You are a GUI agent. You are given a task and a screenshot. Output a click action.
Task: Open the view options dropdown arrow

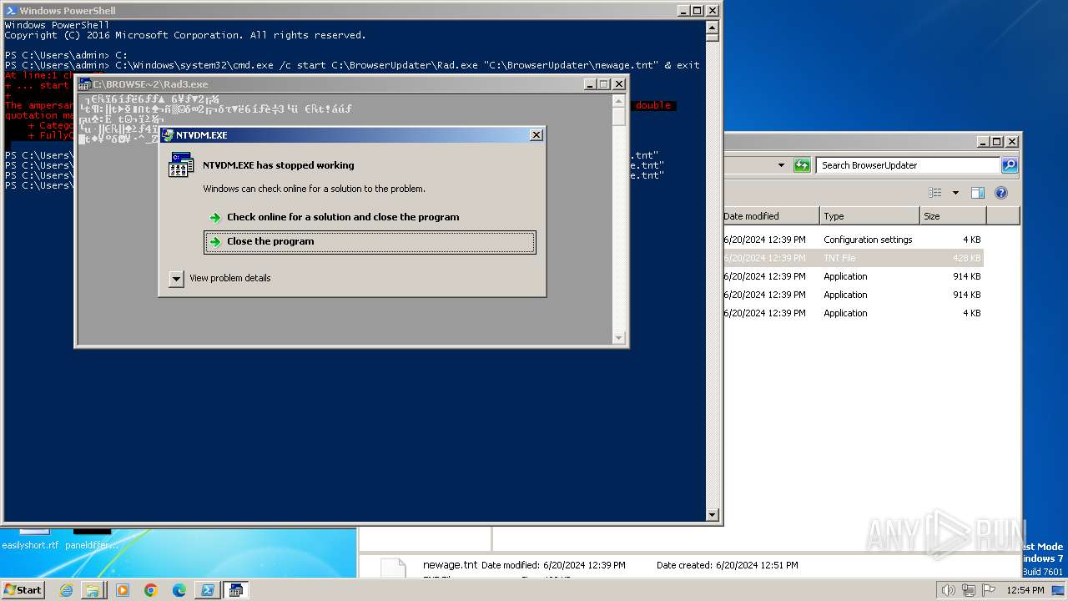[955, 193]
